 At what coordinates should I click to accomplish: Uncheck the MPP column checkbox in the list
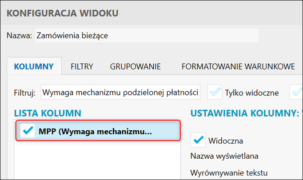[x=28, y=131]
